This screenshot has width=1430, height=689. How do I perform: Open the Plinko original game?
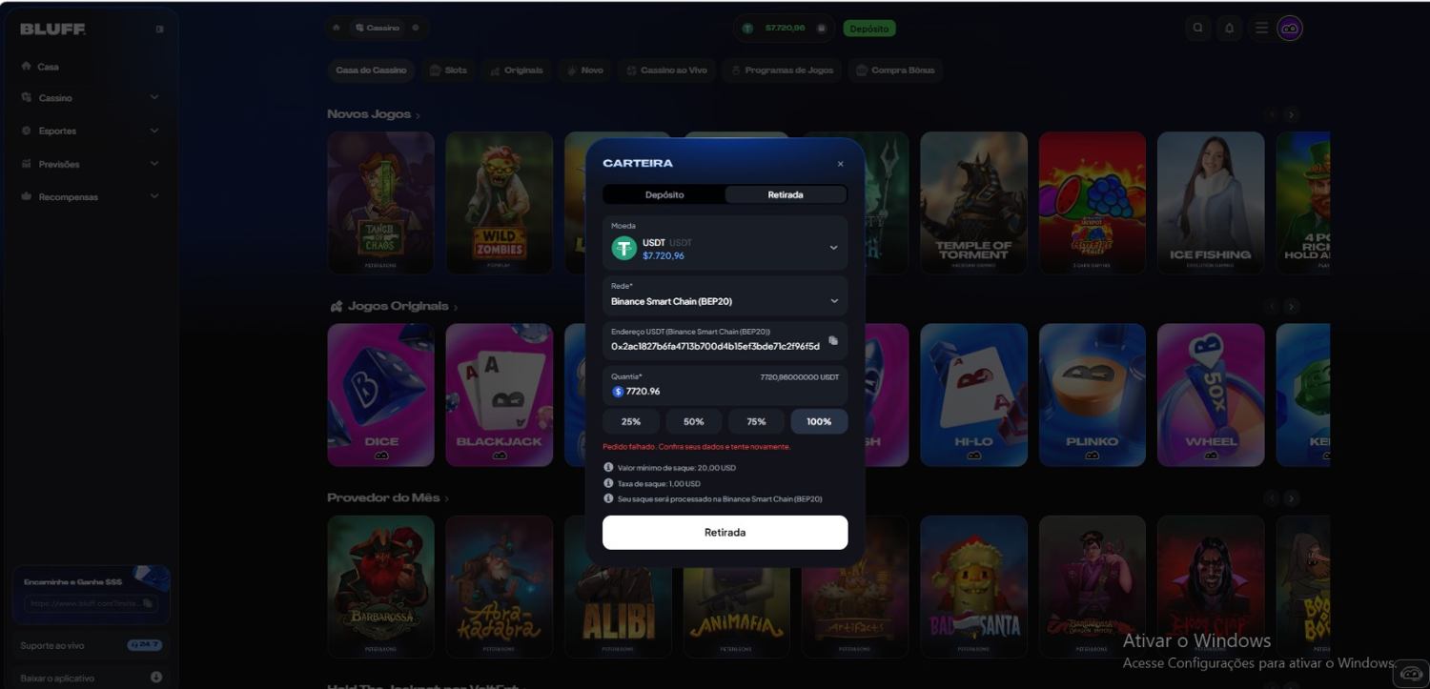(1093, 395)
